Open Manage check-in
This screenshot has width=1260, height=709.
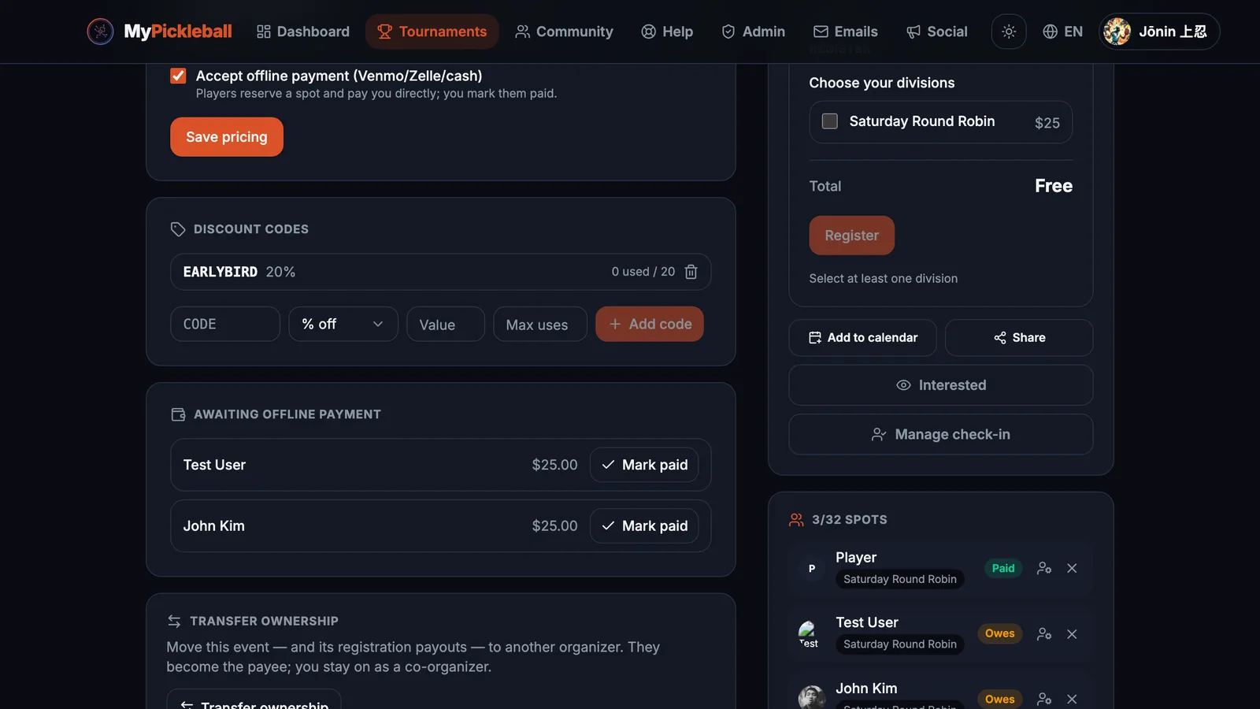click(941, 434)
